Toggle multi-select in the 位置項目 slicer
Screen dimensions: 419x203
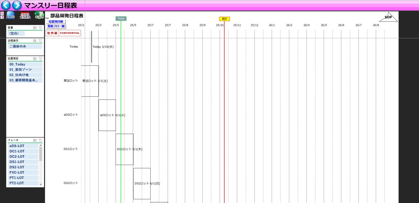35,59
